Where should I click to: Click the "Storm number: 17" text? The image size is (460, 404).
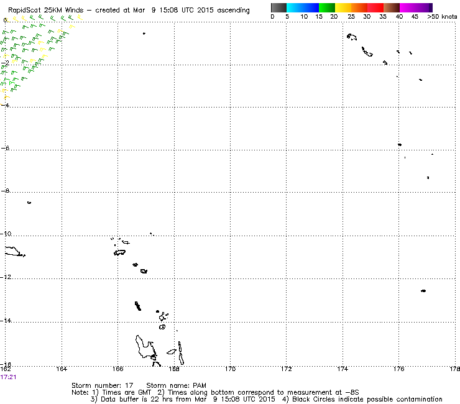pyautogui.click(x=103, y=385)
